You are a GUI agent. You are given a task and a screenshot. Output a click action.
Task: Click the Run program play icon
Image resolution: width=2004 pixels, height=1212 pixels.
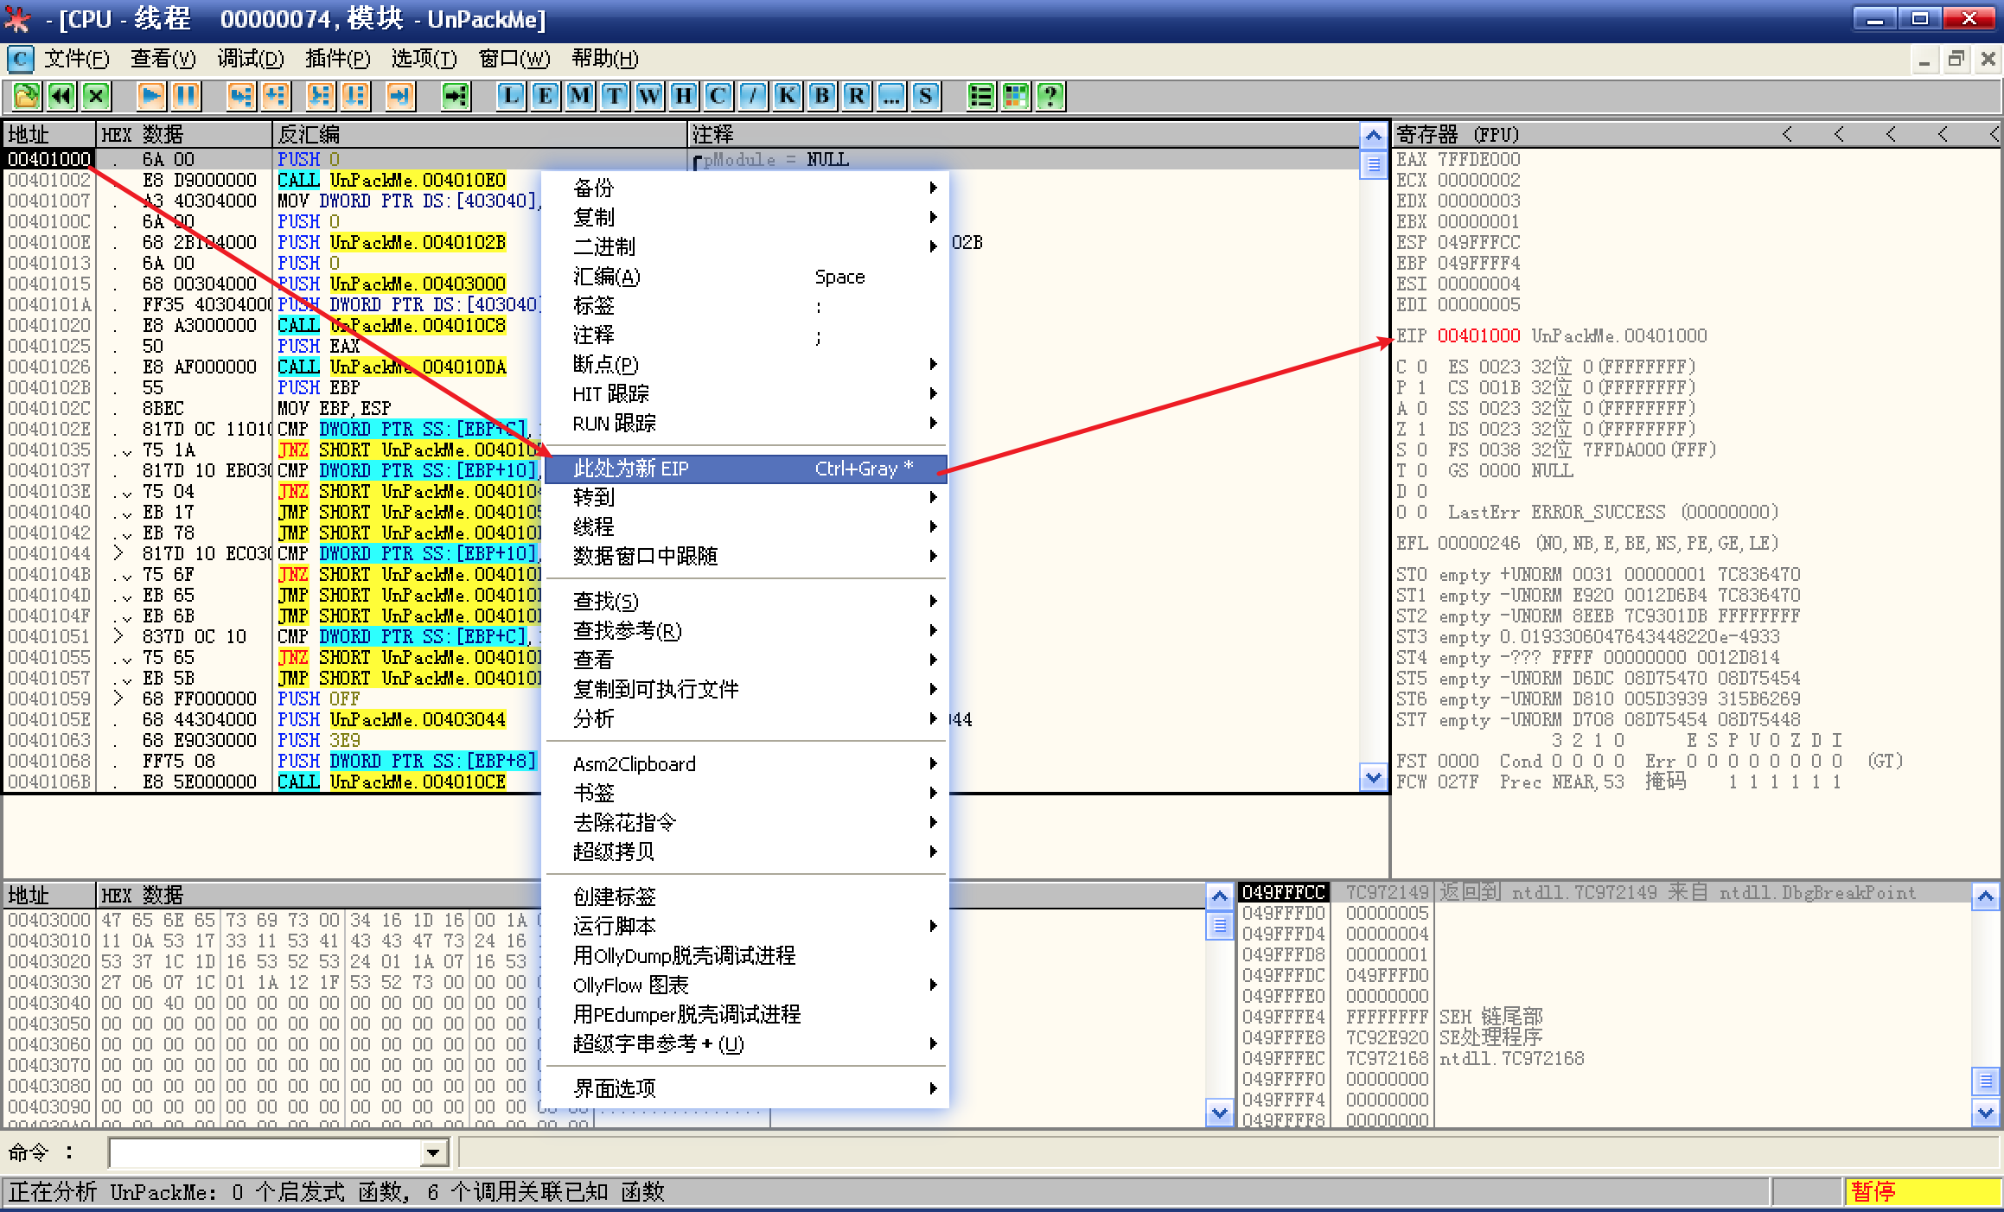pos(150,95)
